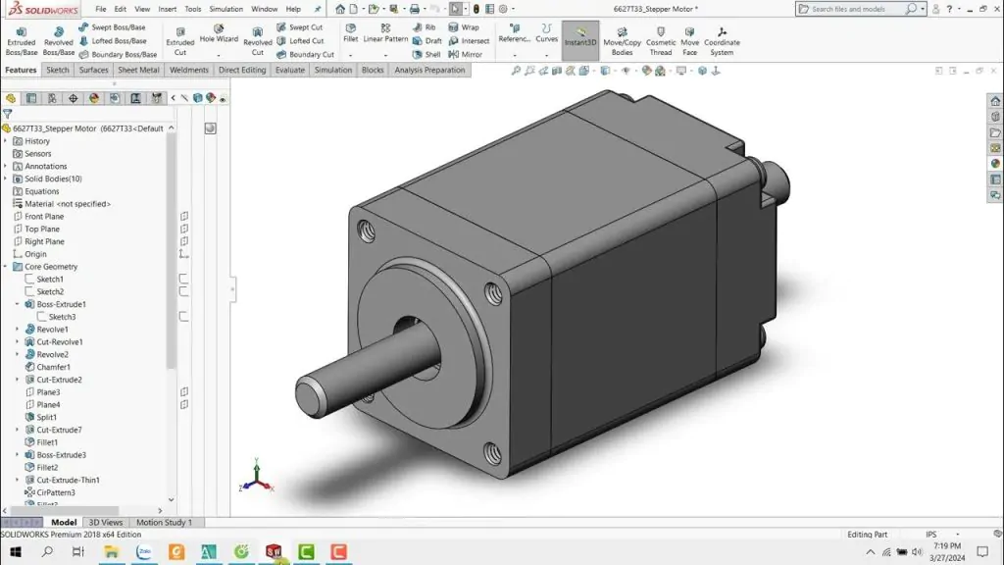Select the Coordinate System tool
The height and width of the screenshot is (565, 1004).
click(722, 41)
